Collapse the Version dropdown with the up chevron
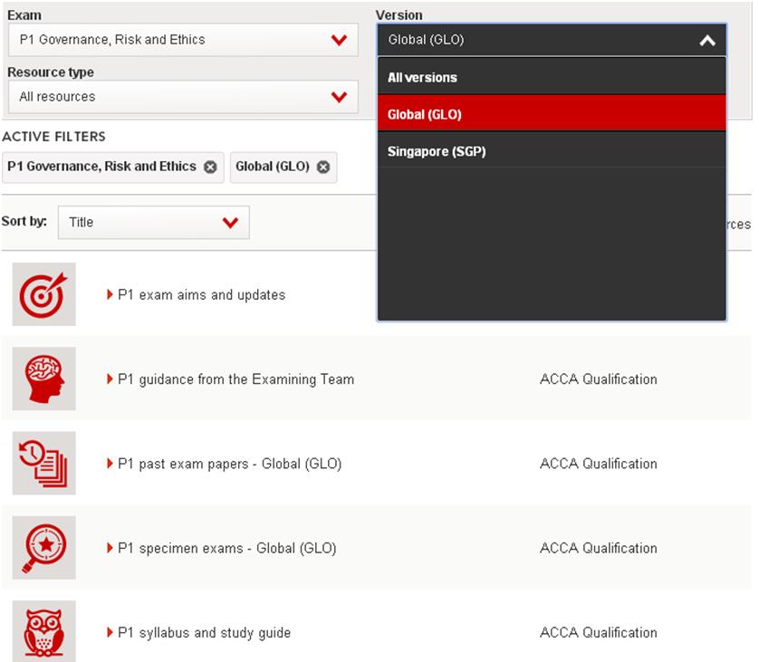 click(707, 40)
